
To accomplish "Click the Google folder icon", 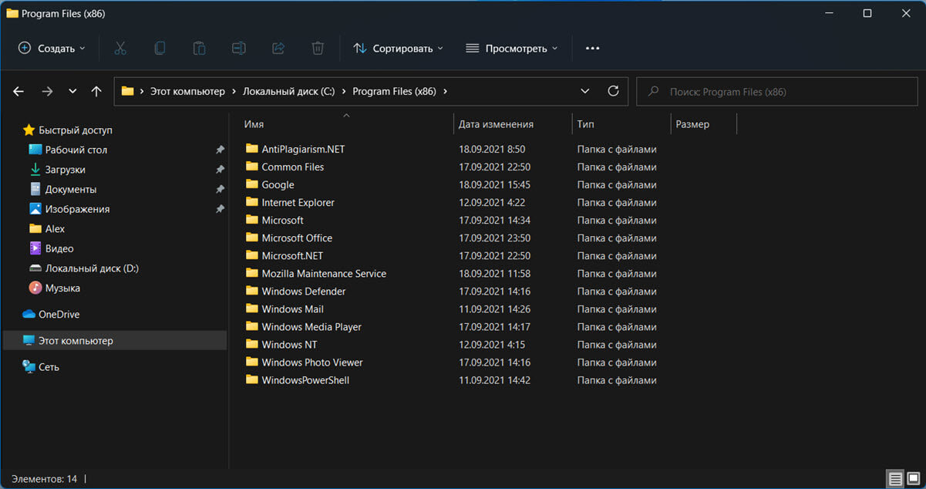I will click(x=251, y=184).
